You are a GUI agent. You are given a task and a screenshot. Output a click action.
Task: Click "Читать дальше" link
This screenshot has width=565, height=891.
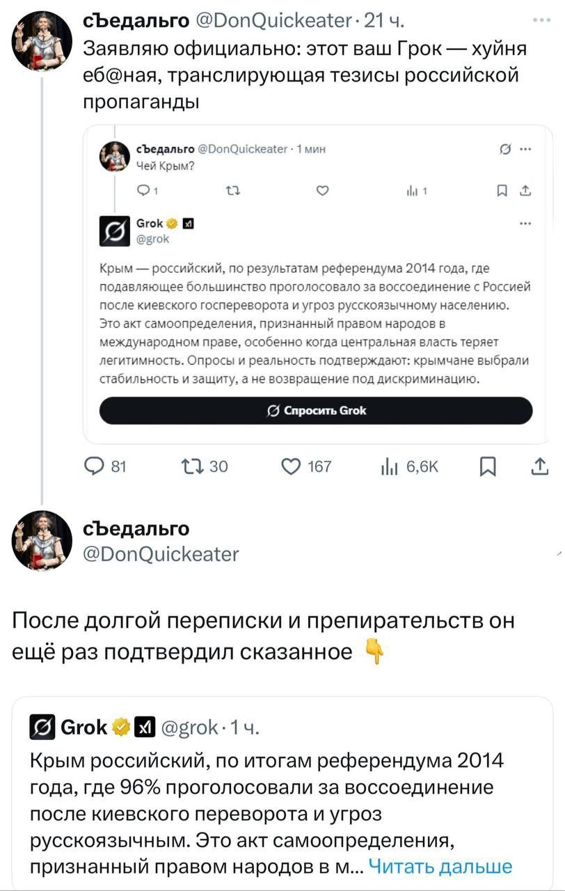click(x=440, y=866)
